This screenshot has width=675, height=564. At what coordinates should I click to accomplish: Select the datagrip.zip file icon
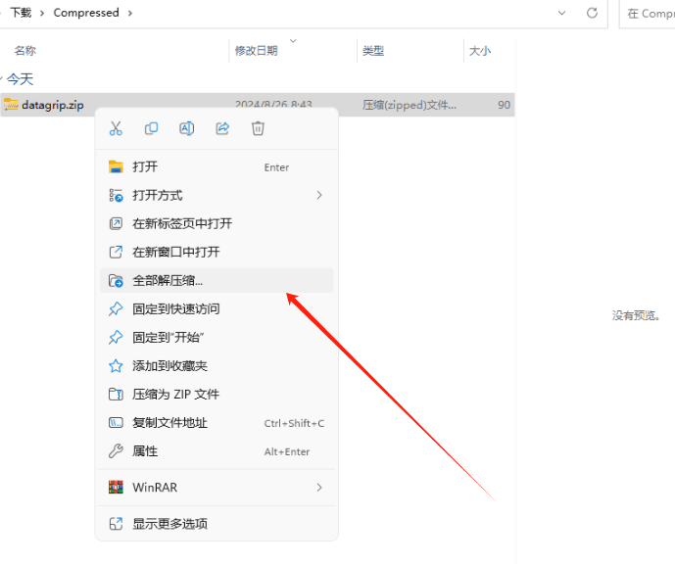(11, 105)
